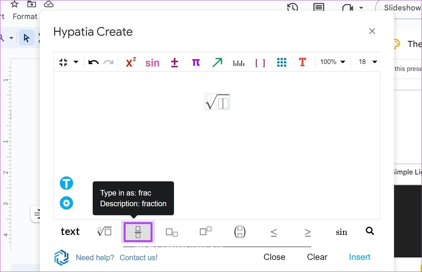Click the Slideshow button
422x272 pixels.
coord(401,8)
